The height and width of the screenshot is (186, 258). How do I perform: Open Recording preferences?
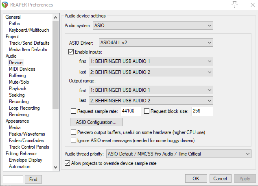pos(19,102)
